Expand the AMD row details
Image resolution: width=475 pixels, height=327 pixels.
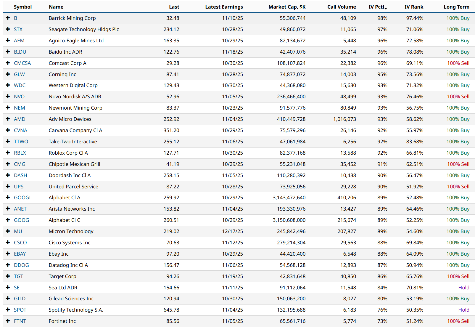(x=8, y=119)
